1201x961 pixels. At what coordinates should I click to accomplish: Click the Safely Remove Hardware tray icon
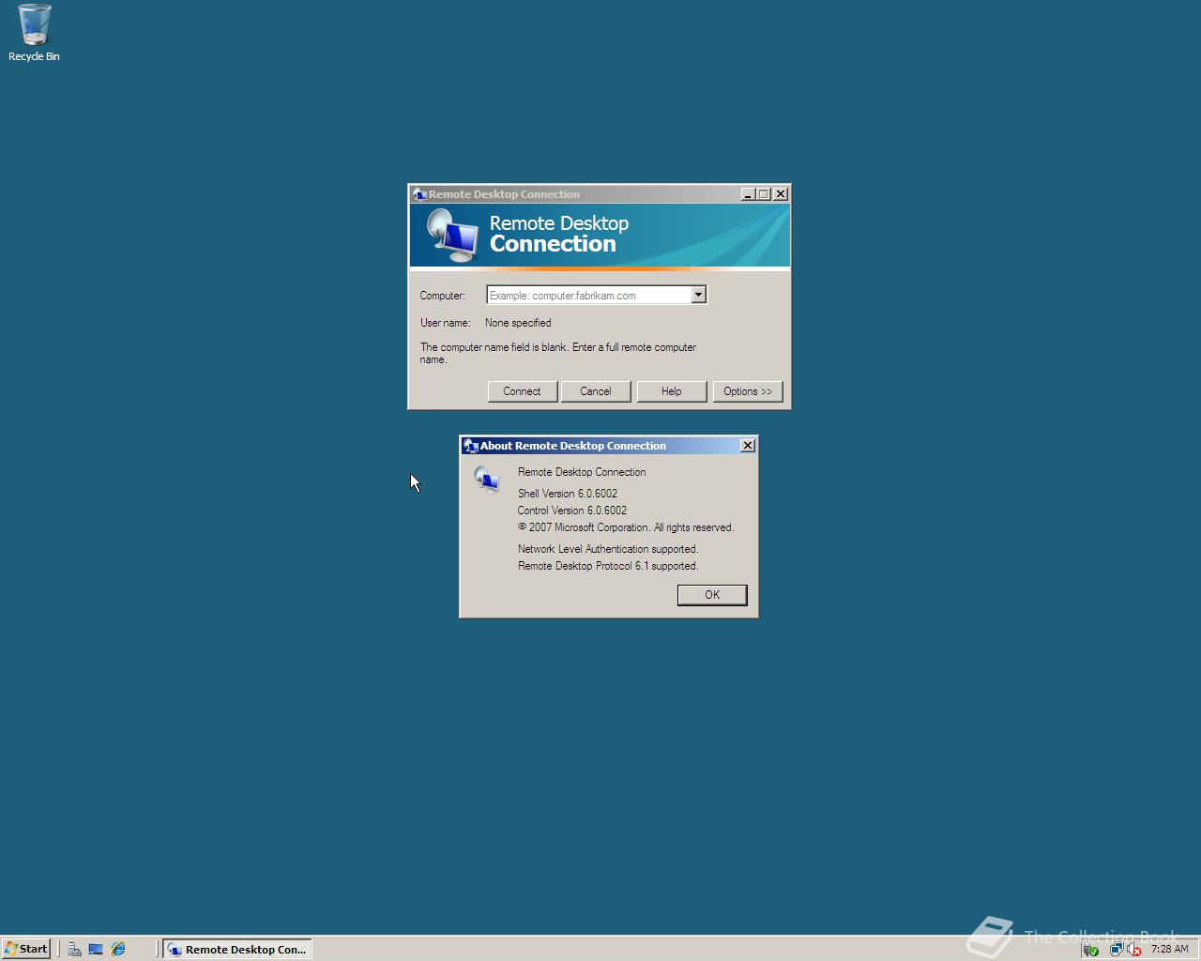pyautogui.click(x=1090, y=949)
